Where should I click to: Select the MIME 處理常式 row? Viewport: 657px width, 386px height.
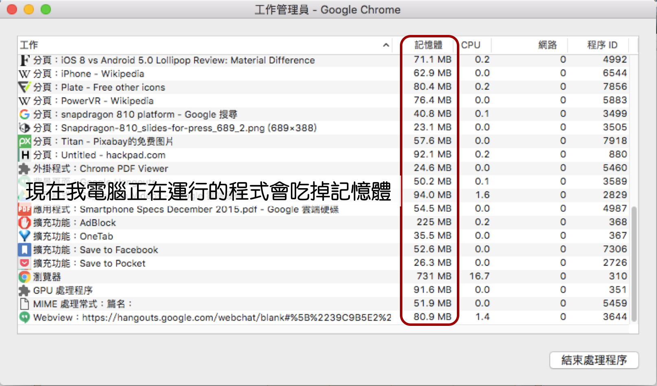(x=323, y=304)
